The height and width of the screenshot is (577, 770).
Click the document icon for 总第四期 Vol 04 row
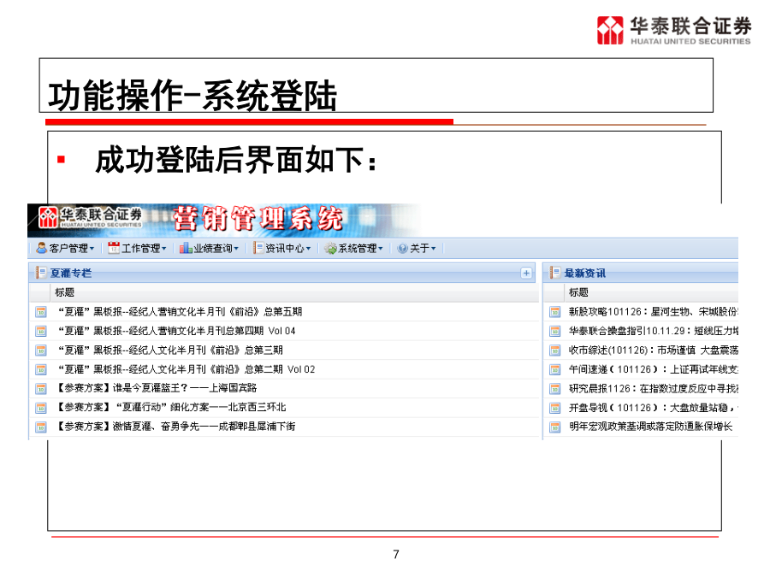coord(41,331)
